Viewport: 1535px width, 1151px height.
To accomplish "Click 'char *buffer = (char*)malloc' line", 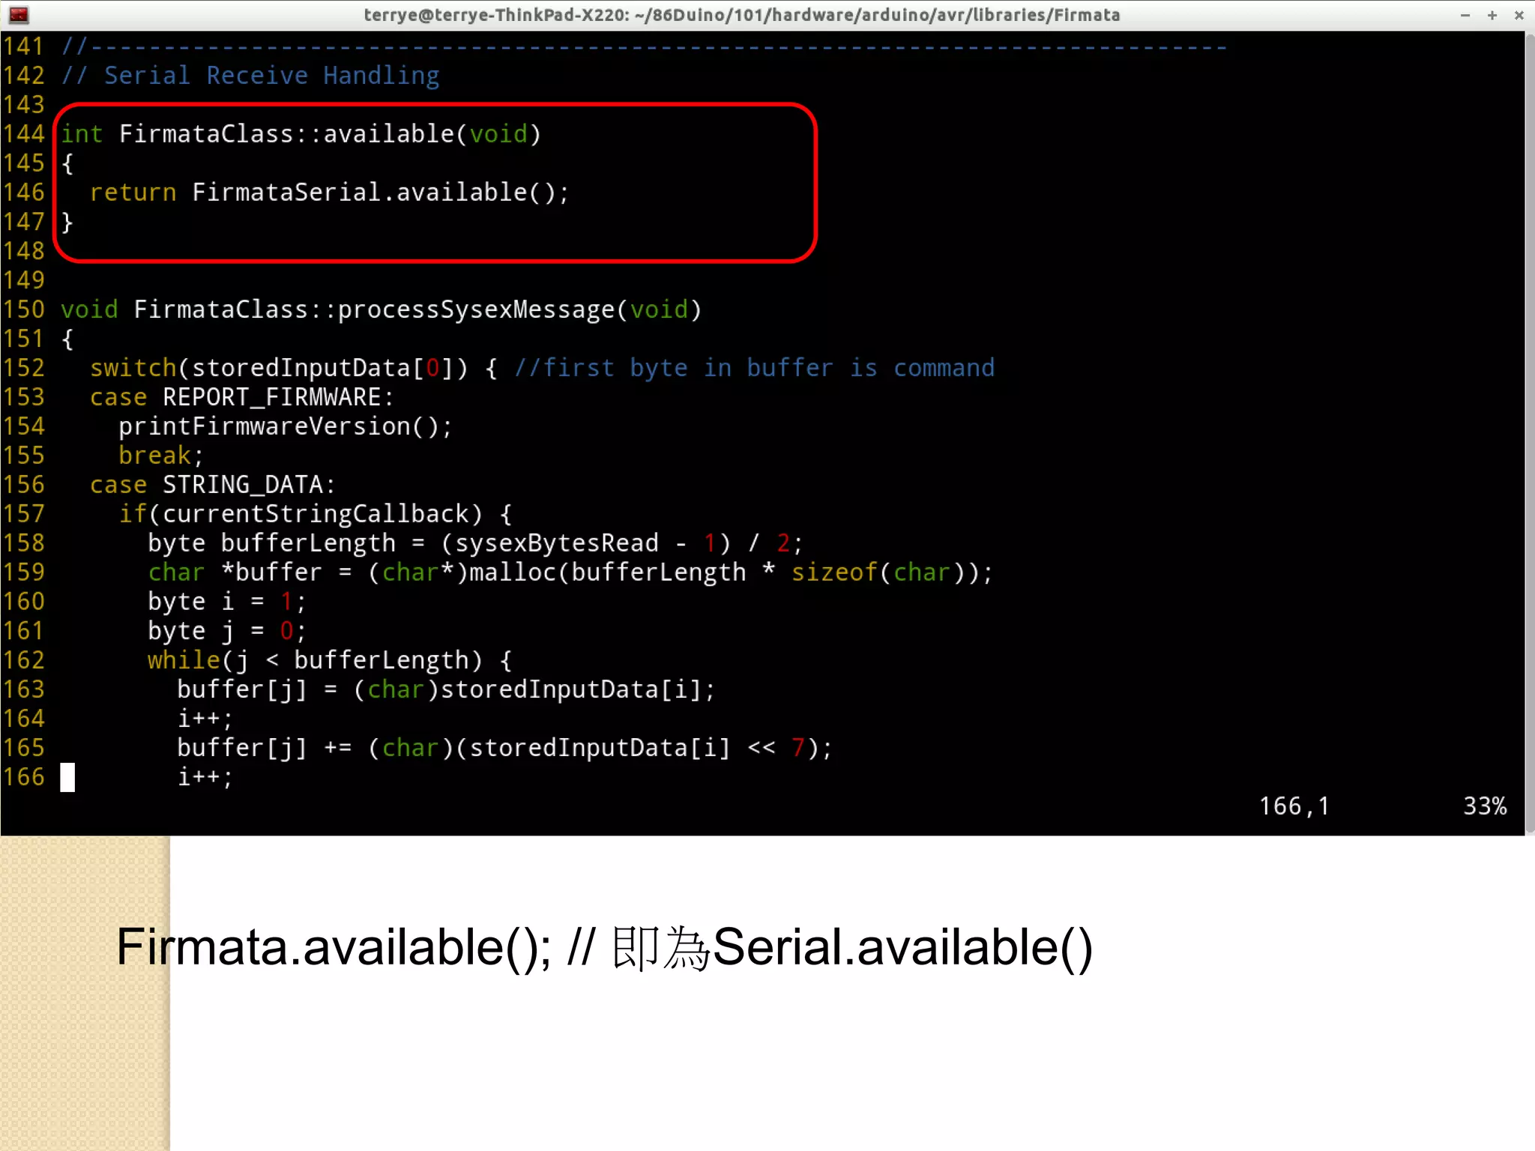I will pos(570,573).
